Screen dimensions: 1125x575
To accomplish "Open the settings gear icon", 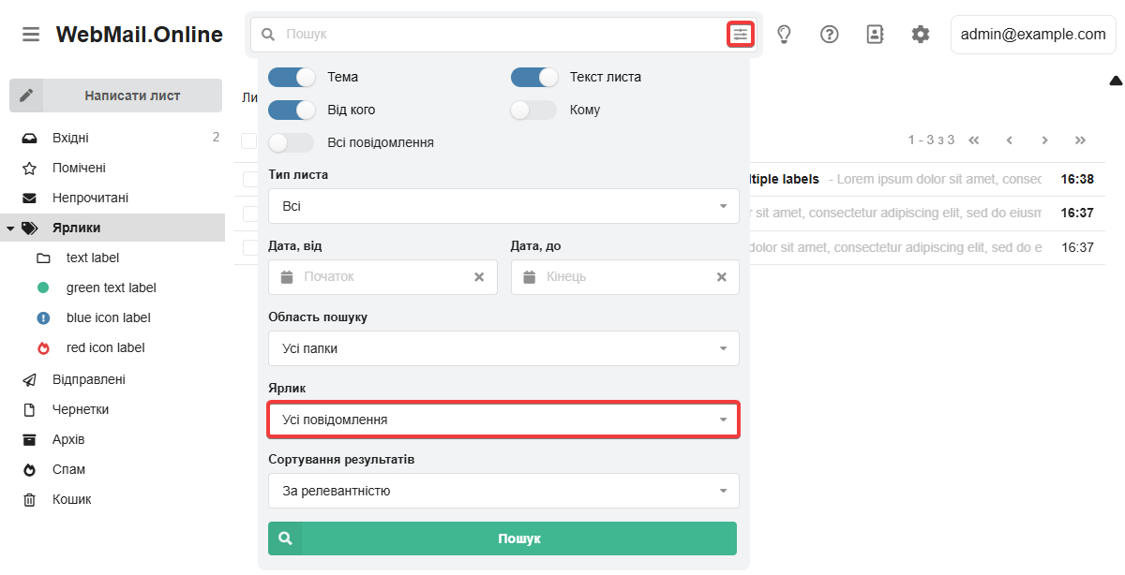I will [921, 35].
